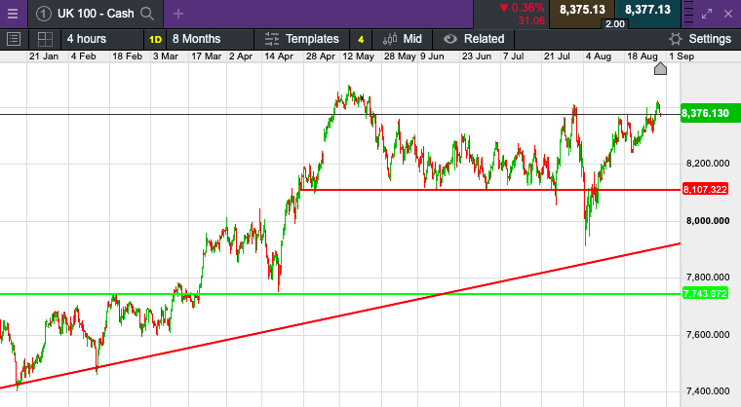Screen dimensions: 741x407
Task: Open the dotted drag handle menu
Action: coord(688,15)
